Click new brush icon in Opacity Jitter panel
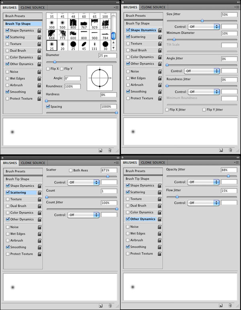Viewport: 241px width, 310px height. [221, 306]
